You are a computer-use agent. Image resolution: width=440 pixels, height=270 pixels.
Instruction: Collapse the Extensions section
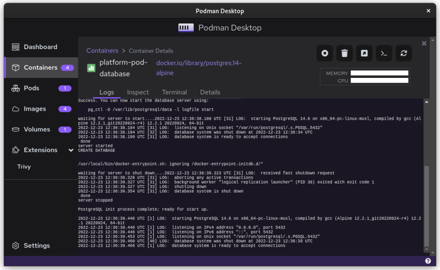(71, 150)
